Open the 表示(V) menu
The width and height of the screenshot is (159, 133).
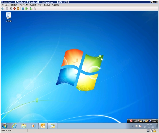coord(47,5)
